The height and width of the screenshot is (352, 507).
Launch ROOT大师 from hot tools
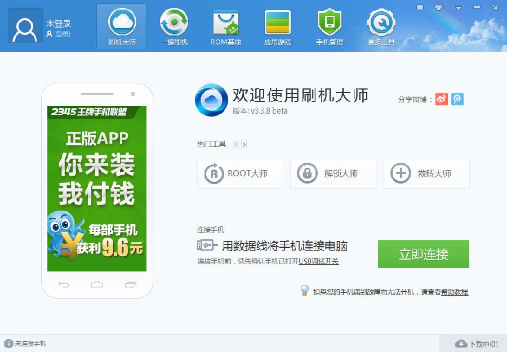(240, 173)
